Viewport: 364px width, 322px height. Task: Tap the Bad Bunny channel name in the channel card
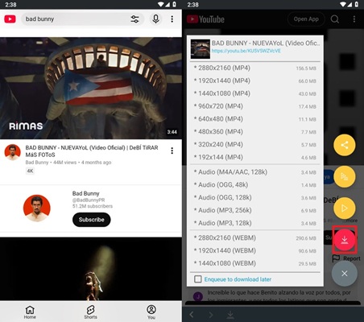[85, 193]
